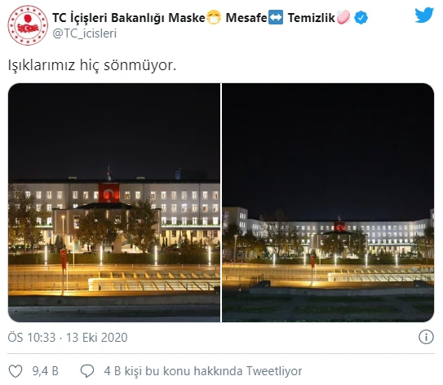Open the ministry profile avatar
Viewport: 443px width, 385px height.
coord(28,25)
